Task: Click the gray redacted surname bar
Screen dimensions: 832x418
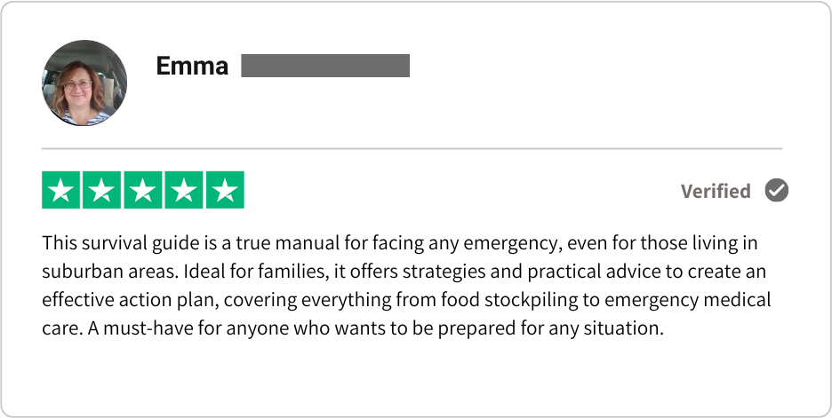Action: (325, 66)
